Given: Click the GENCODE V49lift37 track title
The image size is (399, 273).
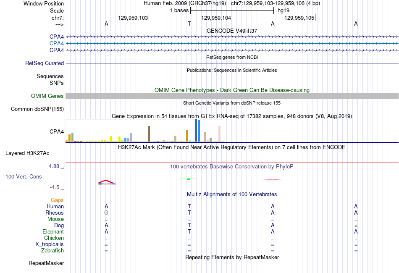Looking at the screenshot, I should [x=232, y=31].
